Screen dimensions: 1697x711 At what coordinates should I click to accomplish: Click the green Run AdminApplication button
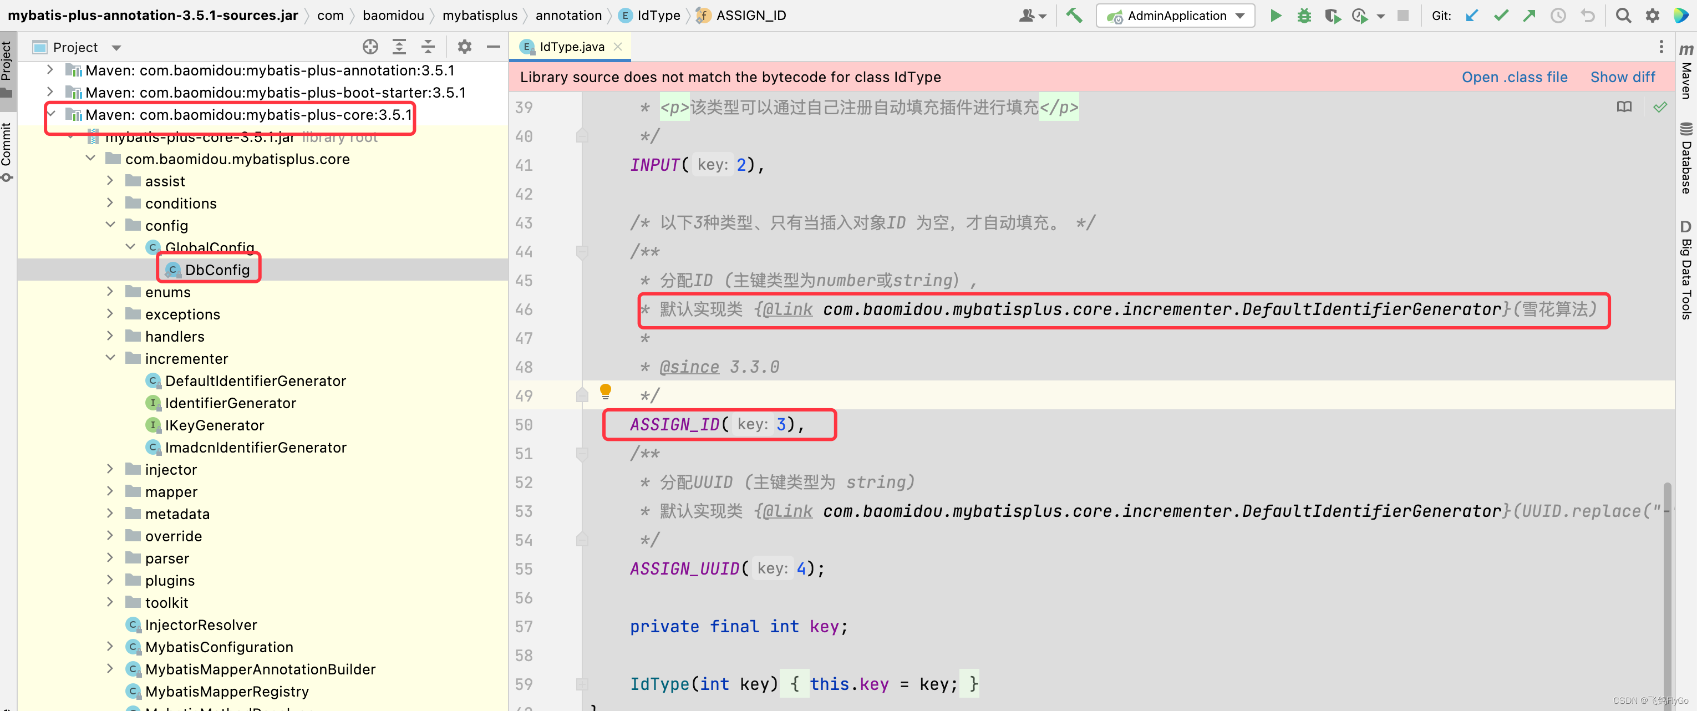1276,15
